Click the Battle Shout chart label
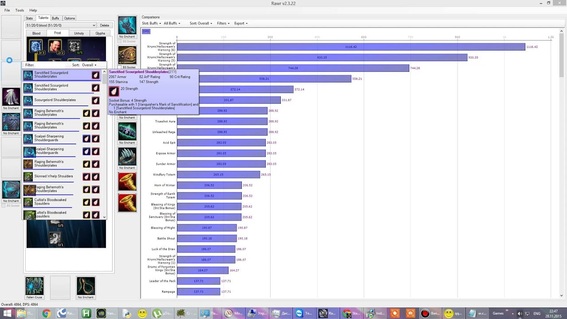 167,238
